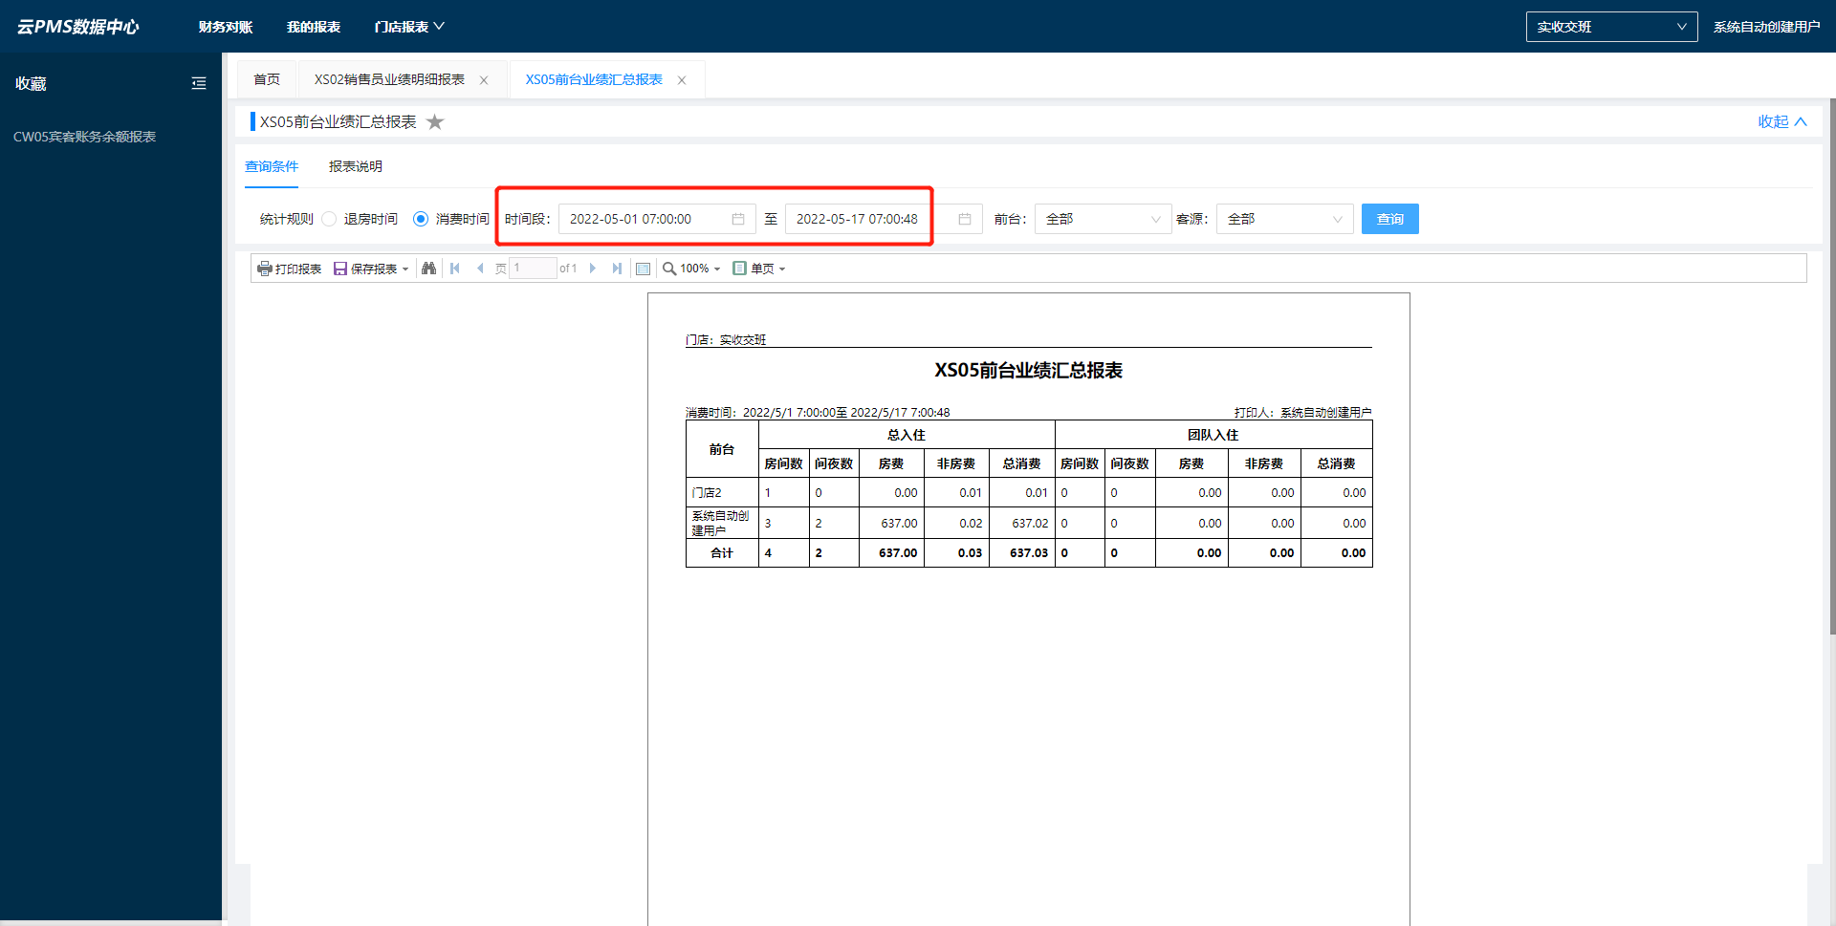Switch to the 首页 tab

pyautogui.click(x=267, y=79)
